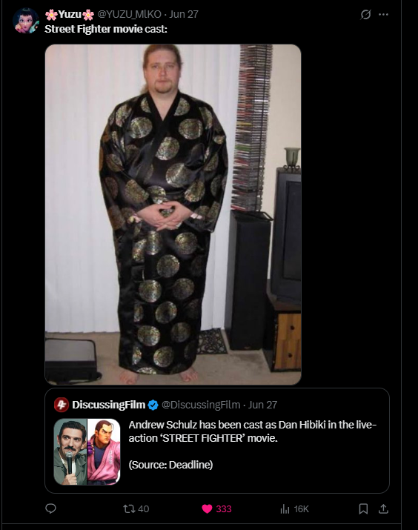Screen dimensions: 418x530
Task: Open the Andrew Schulz and Dan thumbnail
Action: coord(87,452)
